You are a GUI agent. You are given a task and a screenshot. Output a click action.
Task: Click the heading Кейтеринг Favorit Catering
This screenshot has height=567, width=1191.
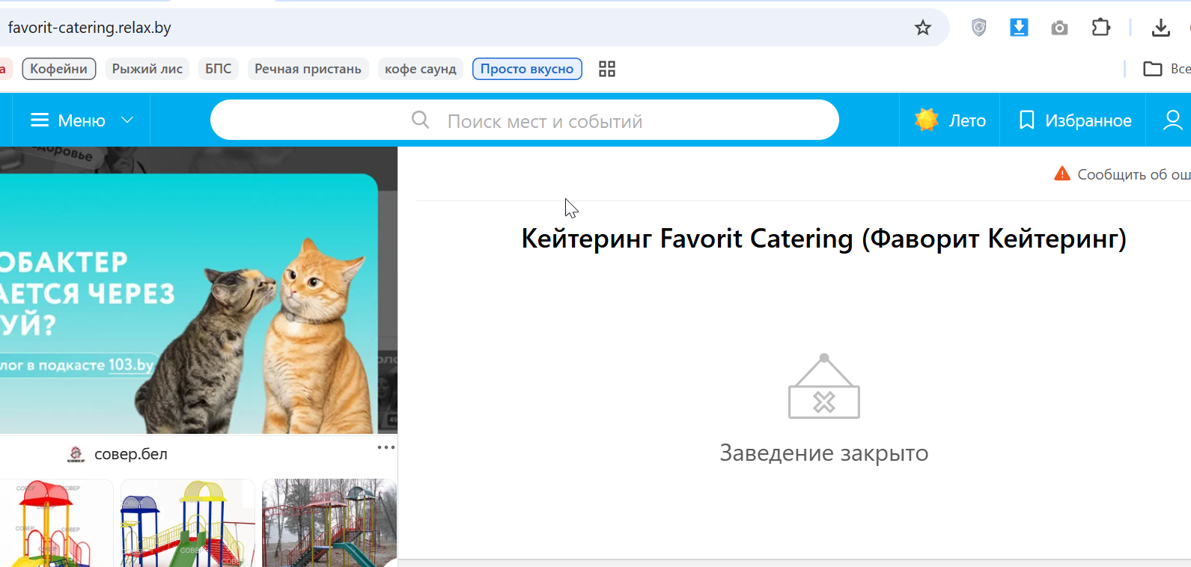(824, 239)
